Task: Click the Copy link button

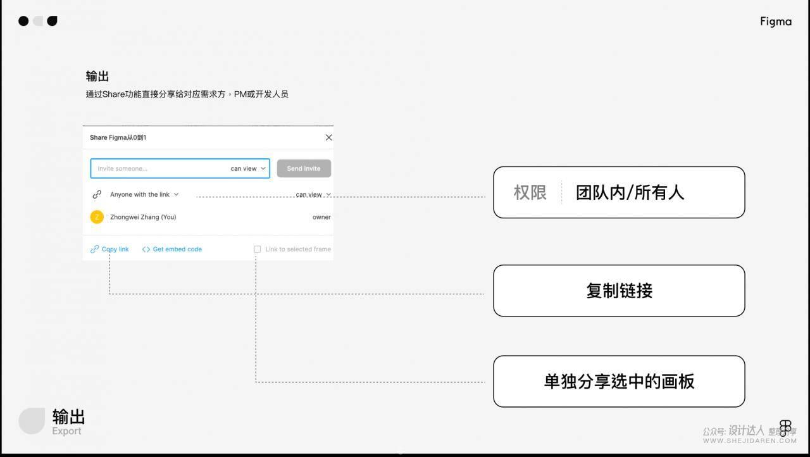Action: 109,249
